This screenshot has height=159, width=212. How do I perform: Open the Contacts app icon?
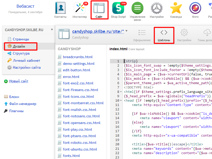(60, 8)
